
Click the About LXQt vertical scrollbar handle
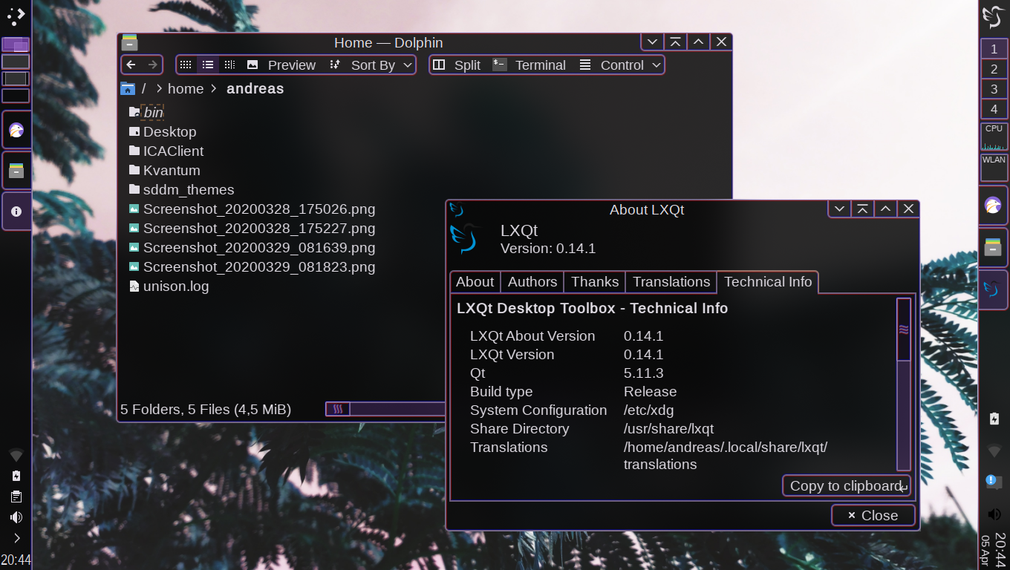point(904,330)
